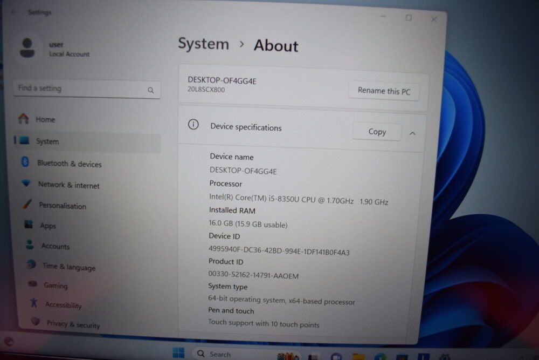Screen dimensions: 539x360
Task: Click the Product ID value 00330-52162-14791-AAOEM
Action: click(253, 275)
